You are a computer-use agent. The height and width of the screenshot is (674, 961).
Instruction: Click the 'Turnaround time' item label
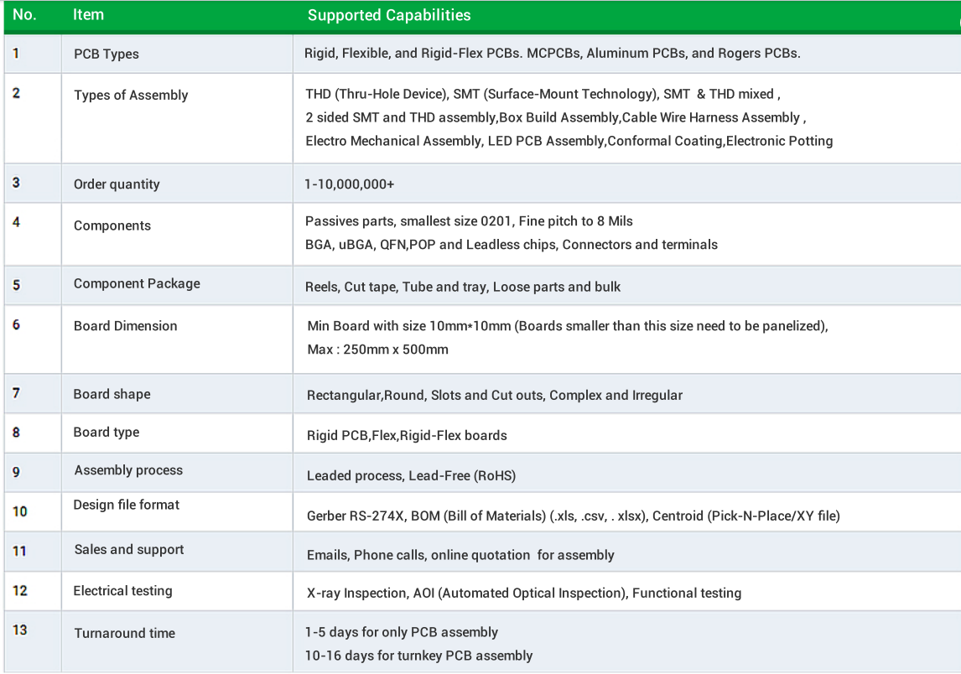click(124, 633)
